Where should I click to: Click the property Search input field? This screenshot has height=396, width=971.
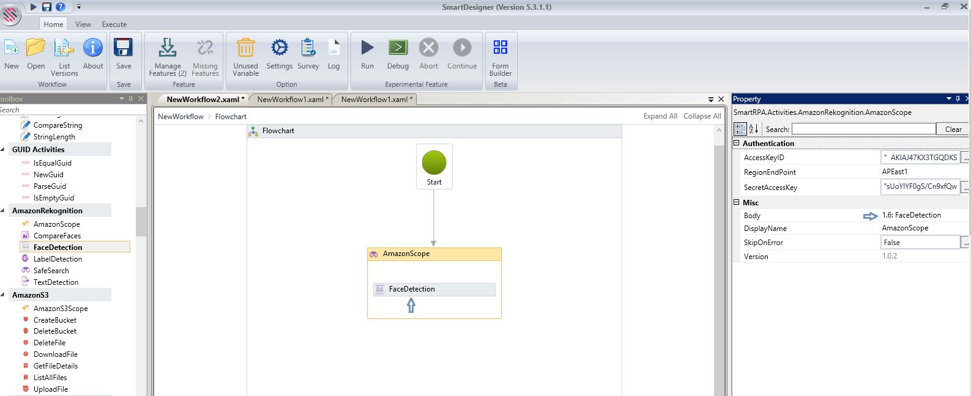coord(863,129)
